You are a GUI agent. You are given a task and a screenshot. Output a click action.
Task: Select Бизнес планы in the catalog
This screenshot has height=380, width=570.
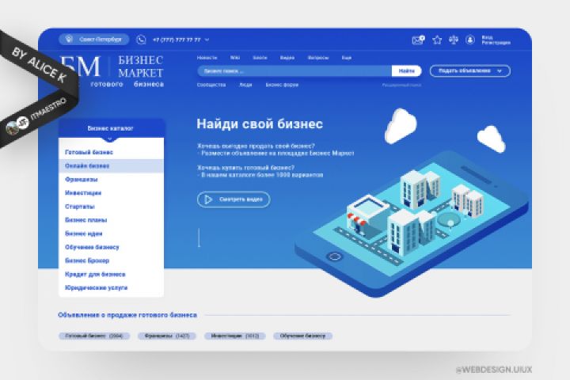click(112, 220)
